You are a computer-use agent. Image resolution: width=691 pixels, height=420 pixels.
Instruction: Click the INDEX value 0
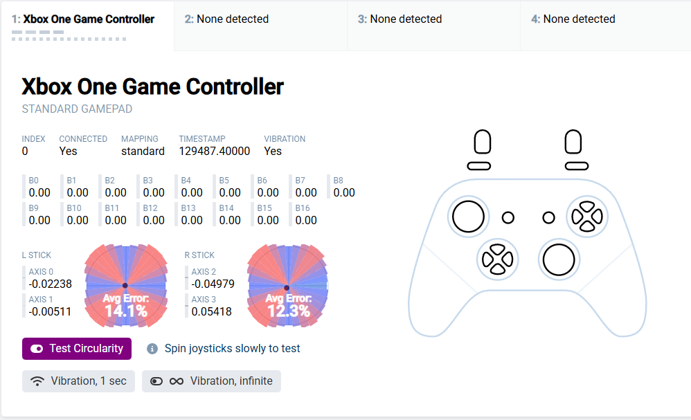click(x=25, y=151)
